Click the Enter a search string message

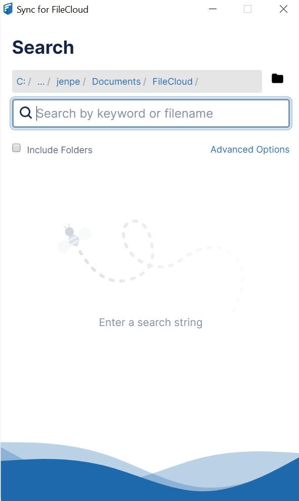click(150, 322)
